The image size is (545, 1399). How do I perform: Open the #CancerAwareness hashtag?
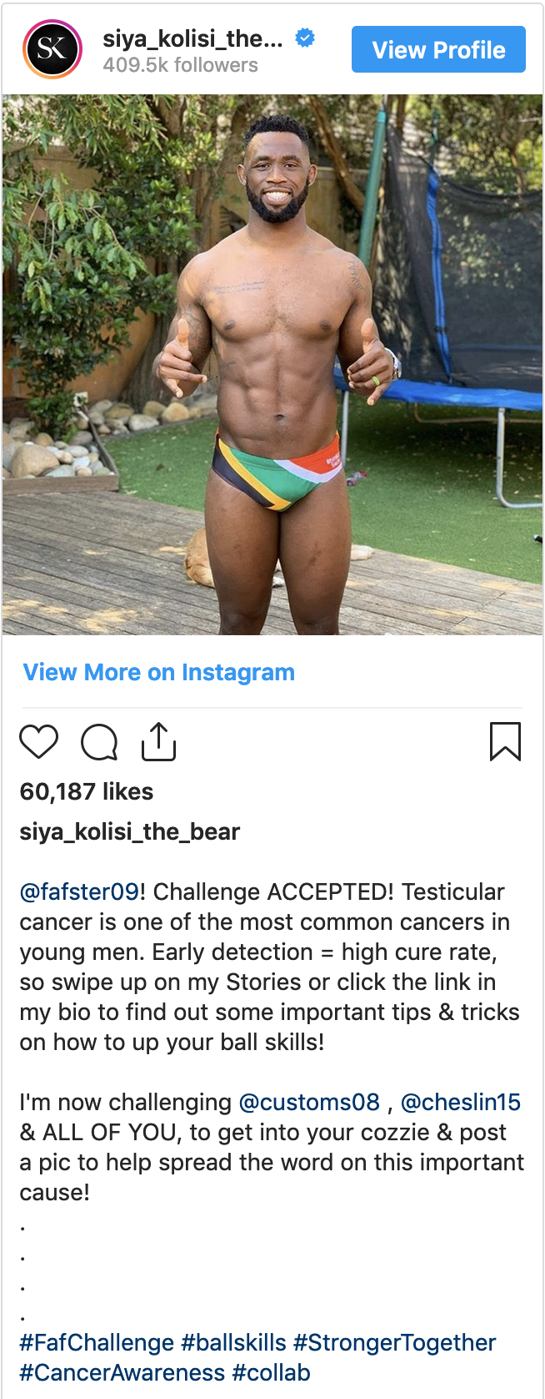click(122, 1372)
